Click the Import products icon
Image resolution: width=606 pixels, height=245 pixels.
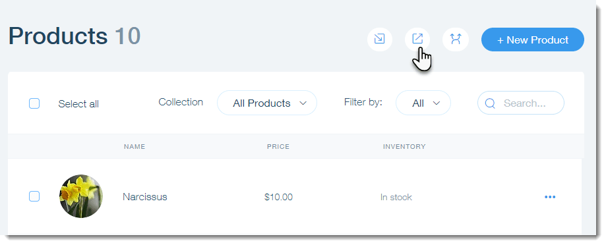pos(380,39)
